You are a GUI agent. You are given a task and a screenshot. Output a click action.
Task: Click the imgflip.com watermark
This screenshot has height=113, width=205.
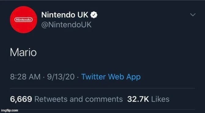coord(9,111)
